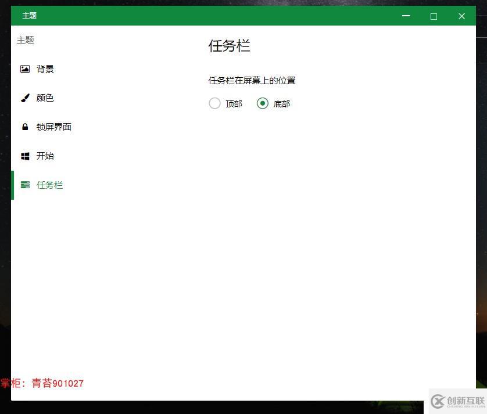
Task: Click the 任务栏 page heading
Action: tap(229, 46)
